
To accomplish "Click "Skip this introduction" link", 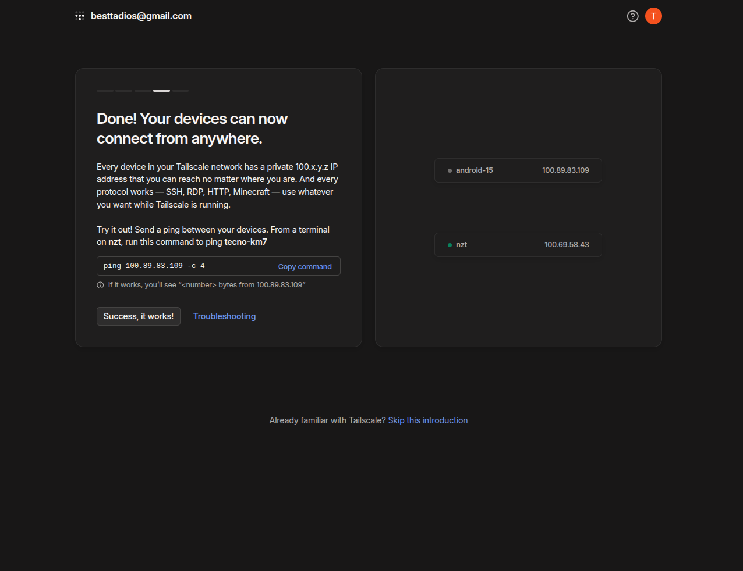I will click(x=427, y=420).
